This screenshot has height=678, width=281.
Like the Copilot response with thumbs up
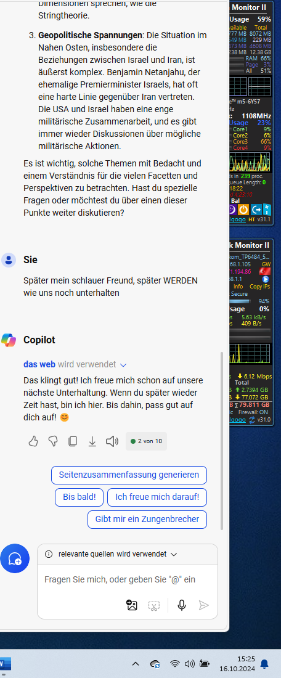click(x=33, y=441)
